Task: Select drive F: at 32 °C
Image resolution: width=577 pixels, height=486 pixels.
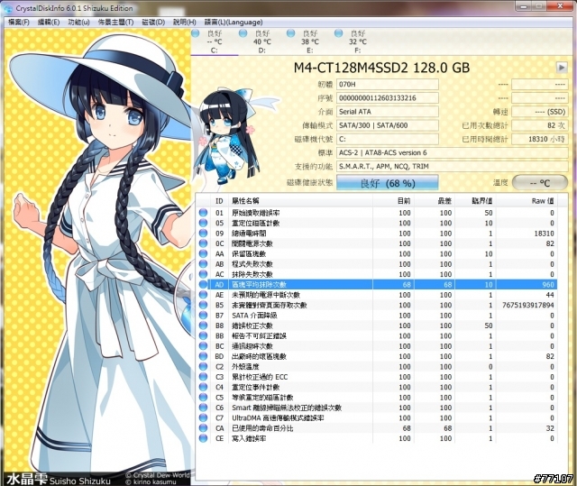Action: coord(357,41)
